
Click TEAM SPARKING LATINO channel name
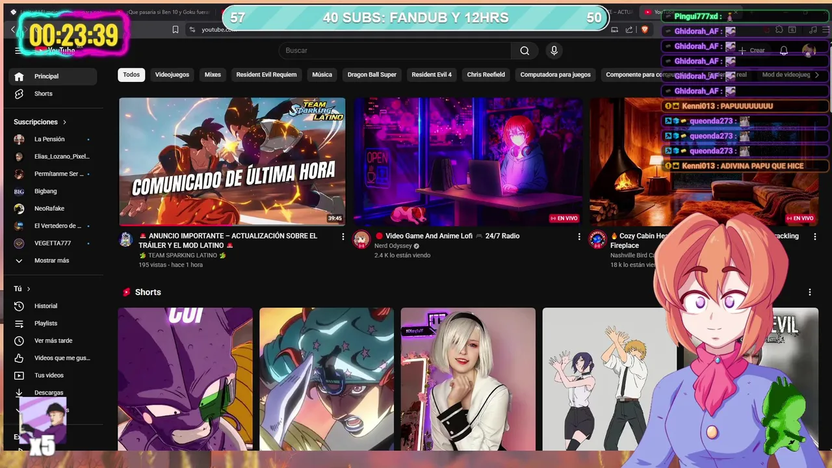pyautogui.click(x=183, y=255)
